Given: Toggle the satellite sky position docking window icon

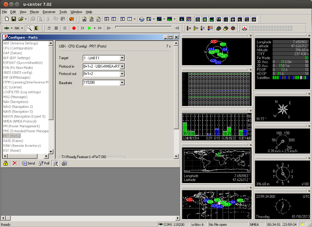Looking at the screenshot, I should (x=198, y=19).
